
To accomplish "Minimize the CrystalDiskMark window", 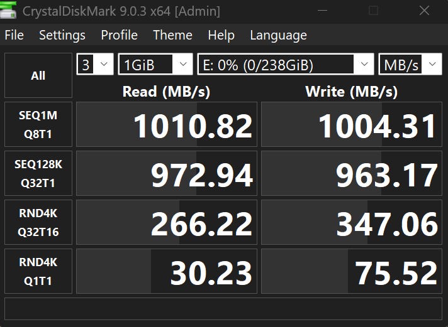I will pyautogui.click(x=322, y=11).
